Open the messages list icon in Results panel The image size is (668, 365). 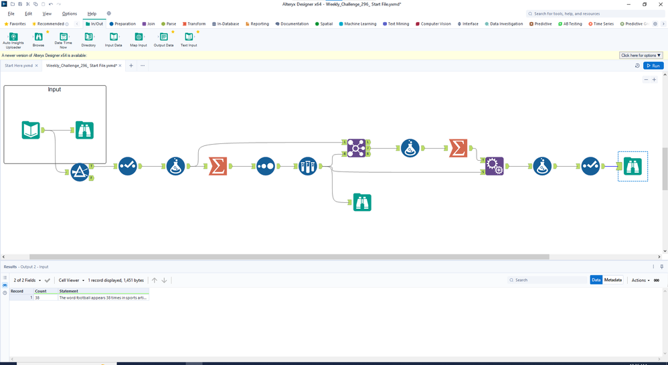pos(5,277)
